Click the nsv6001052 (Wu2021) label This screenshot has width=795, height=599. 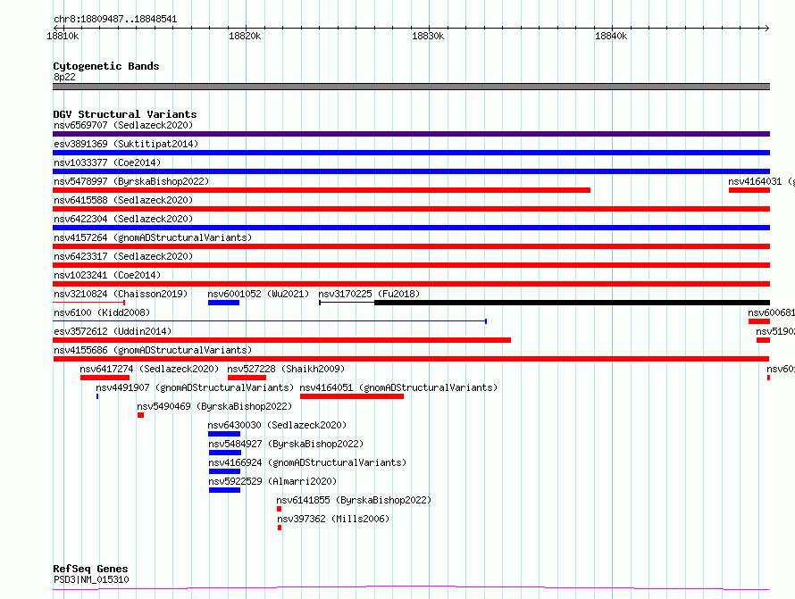[258, 294]
